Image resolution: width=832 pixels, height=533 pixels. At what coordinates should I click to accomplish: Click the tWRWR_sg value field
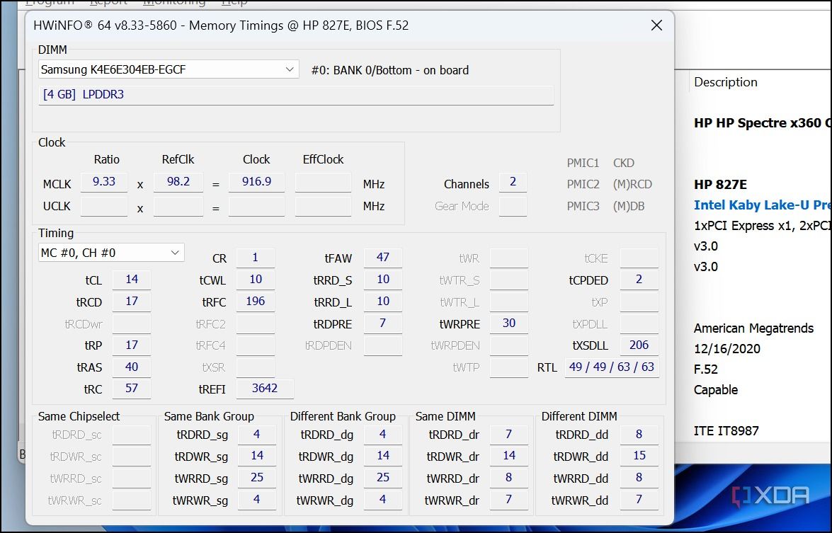point(257,500)
